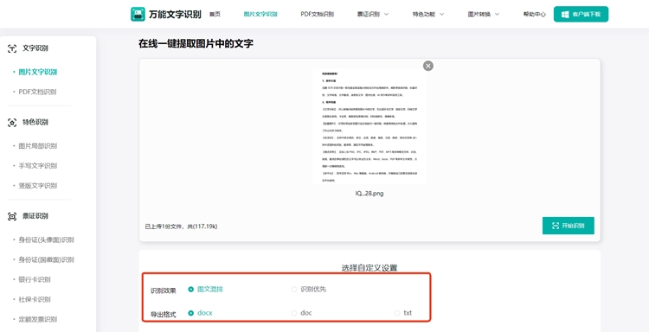Go to 首页 in top navigation
The image size is (649, 332).
215,14
